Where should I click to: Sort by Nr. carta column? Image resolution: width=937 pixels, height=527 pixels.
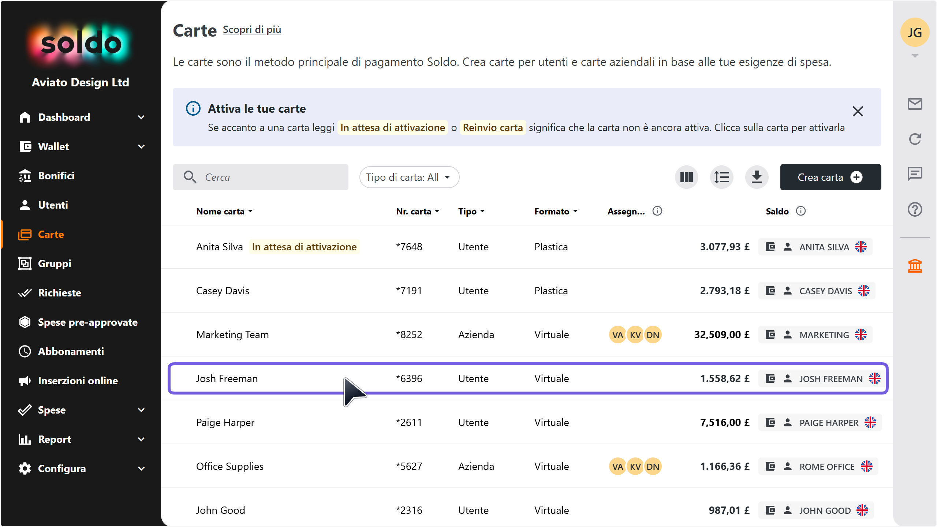(x=418, y=212)
